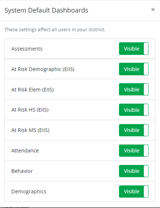
Task: Select the At Risk Elem (EIIS) label
Action: [x=33, y=90]
